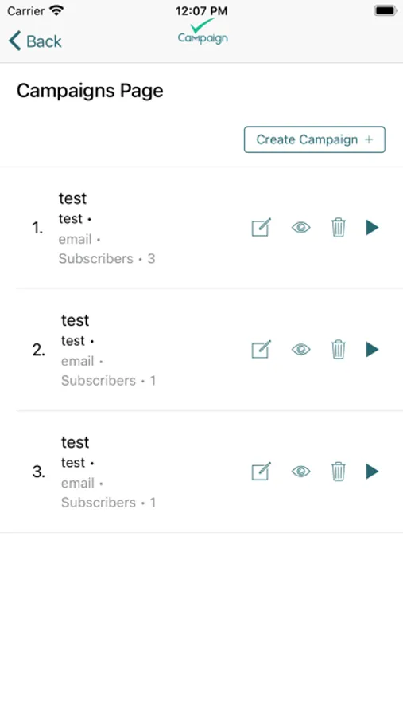This screenshot has width=403, height=717.
Task: View first campaign using eye icon
Action: pyautogui.click(x=300, y=227)
